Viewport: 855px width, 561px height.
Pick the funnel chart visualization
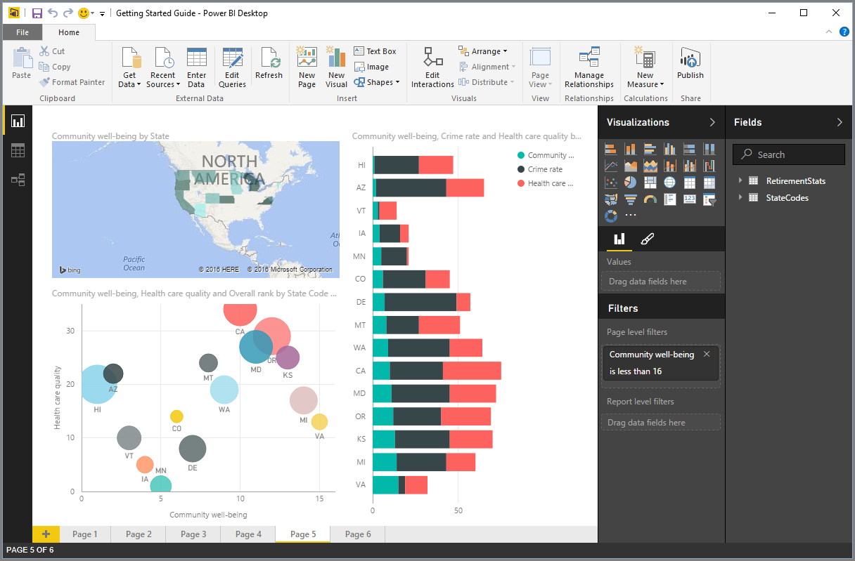click(630, 199)
